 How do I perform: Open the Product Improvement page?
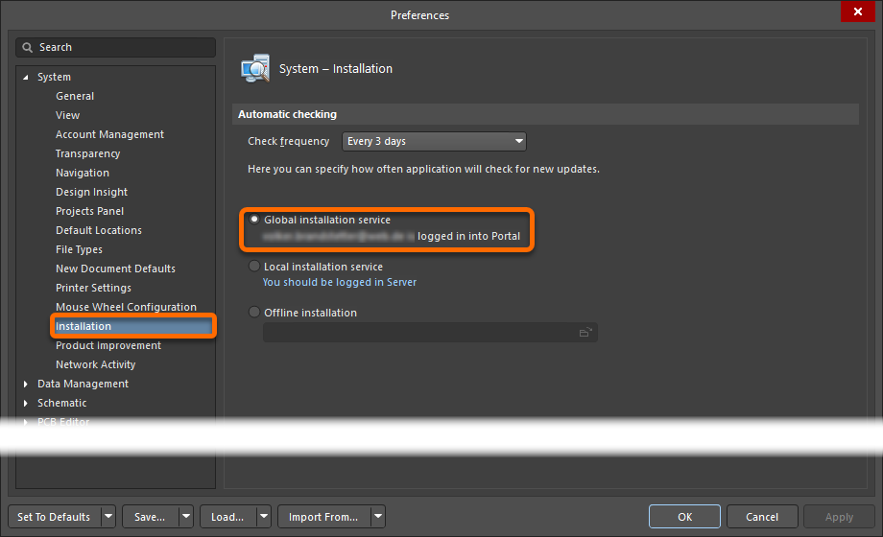[x=108, y=345]
